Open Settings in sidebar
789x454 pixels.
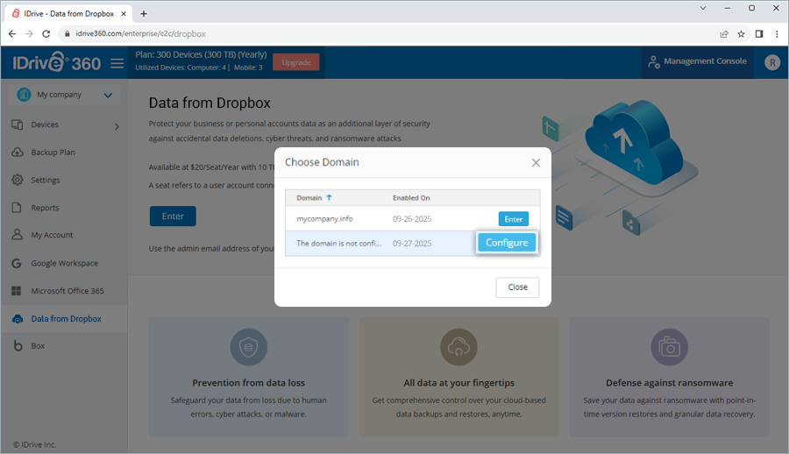pos(46,181)
